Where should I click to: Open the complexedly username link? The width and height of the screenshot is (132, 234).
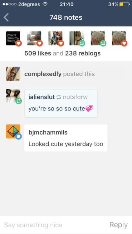[x=43, y=74]
